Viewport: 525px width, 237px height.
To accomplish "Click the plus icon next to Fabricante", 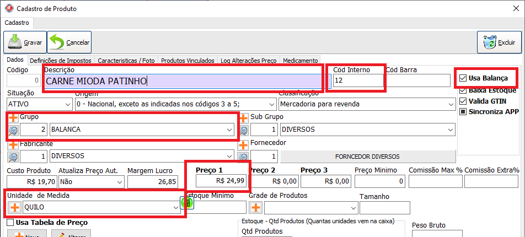I will click(13, 144).
